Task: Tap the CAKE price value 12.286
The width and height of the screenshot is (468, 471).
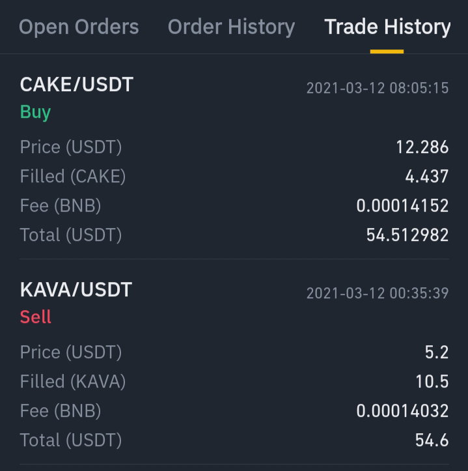Action: [422, 147]
